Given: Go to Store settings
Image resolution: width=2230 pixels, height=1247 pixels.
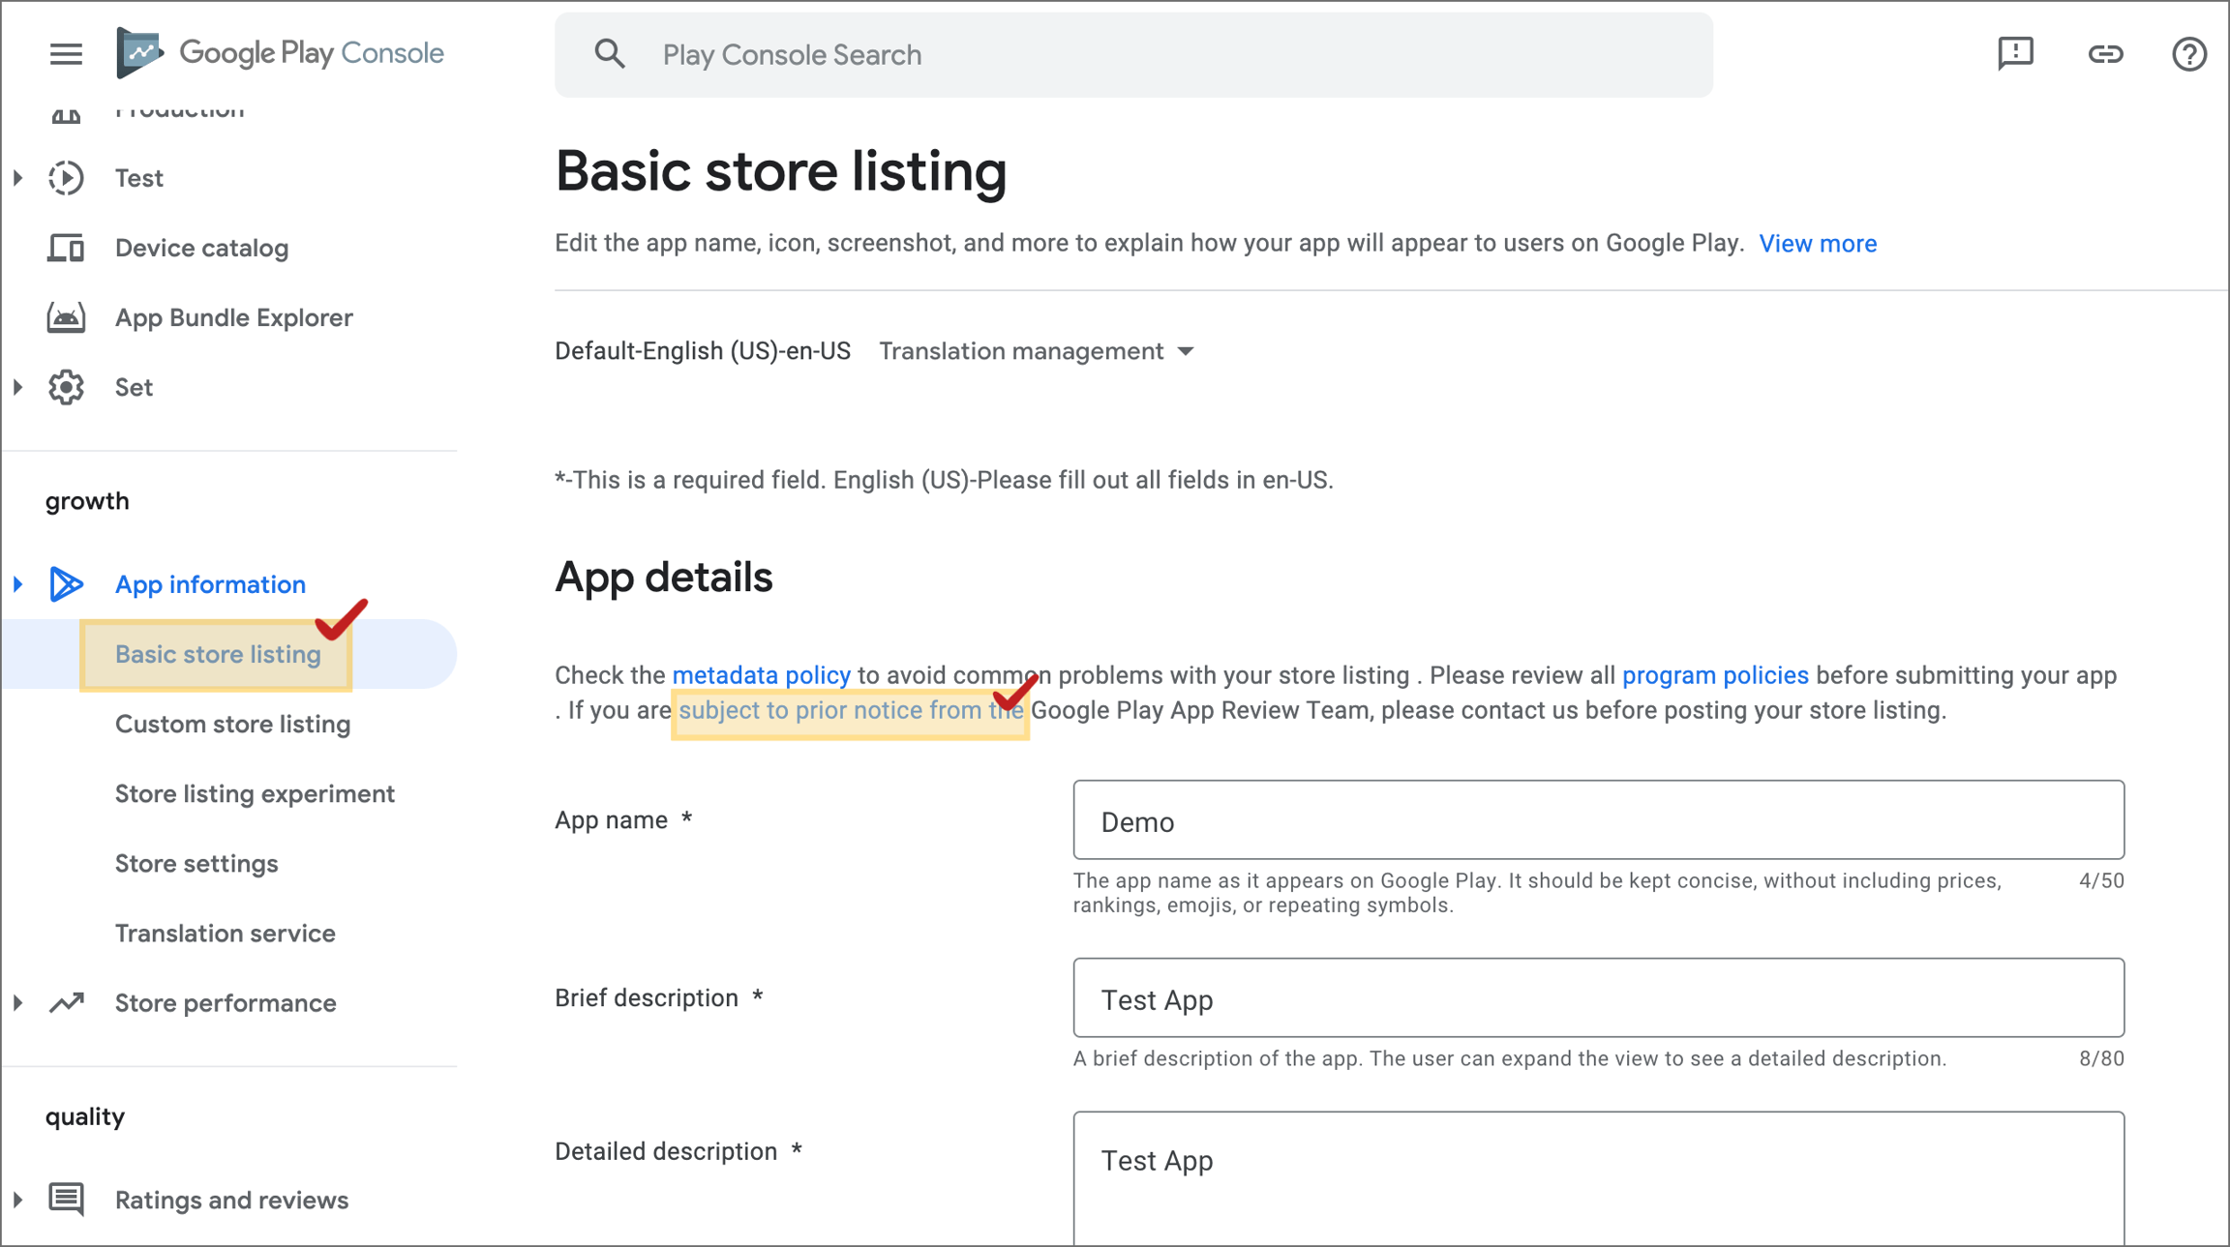Looking at the screenshot, I should click(196, 864).
